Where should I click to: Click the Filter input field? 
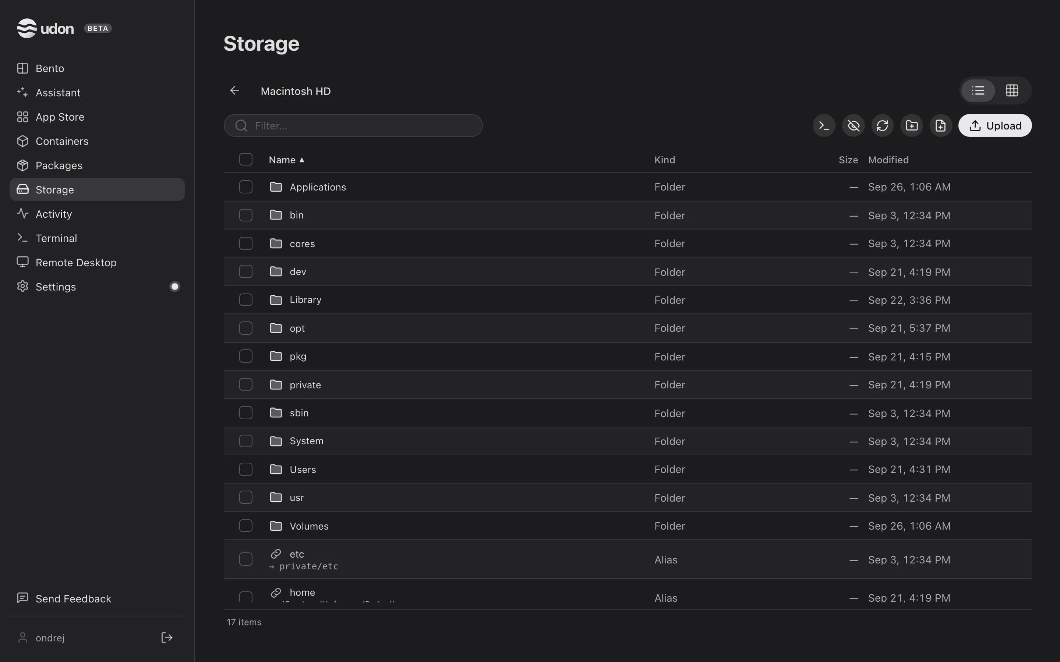353,126
